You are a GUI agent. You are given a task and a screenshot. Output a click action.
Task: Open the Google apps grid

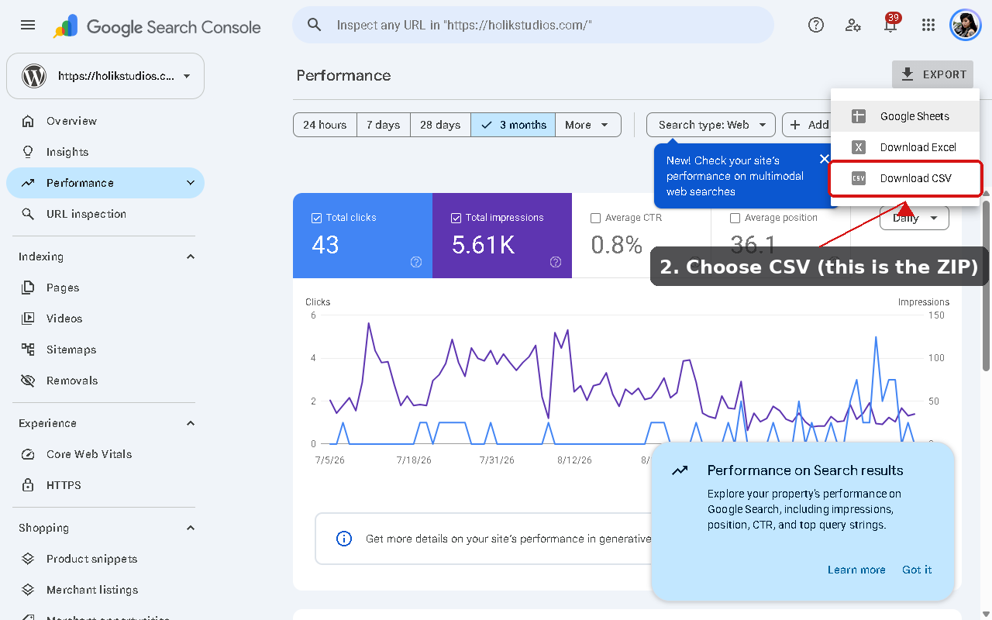click(x=928, y=25)
